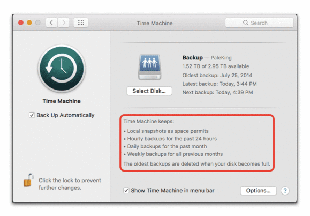Click the Time Machine label under the icon
The width and height of the screenshot is (310, 216).
point(62,101)
